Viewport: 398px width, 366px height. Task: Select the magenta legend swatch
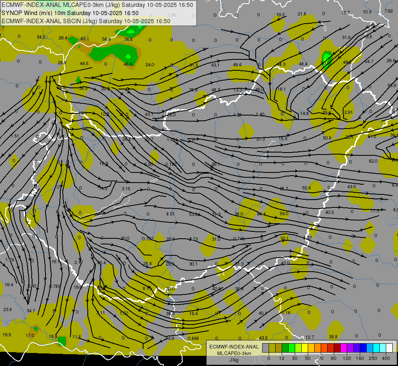[344, 348]
